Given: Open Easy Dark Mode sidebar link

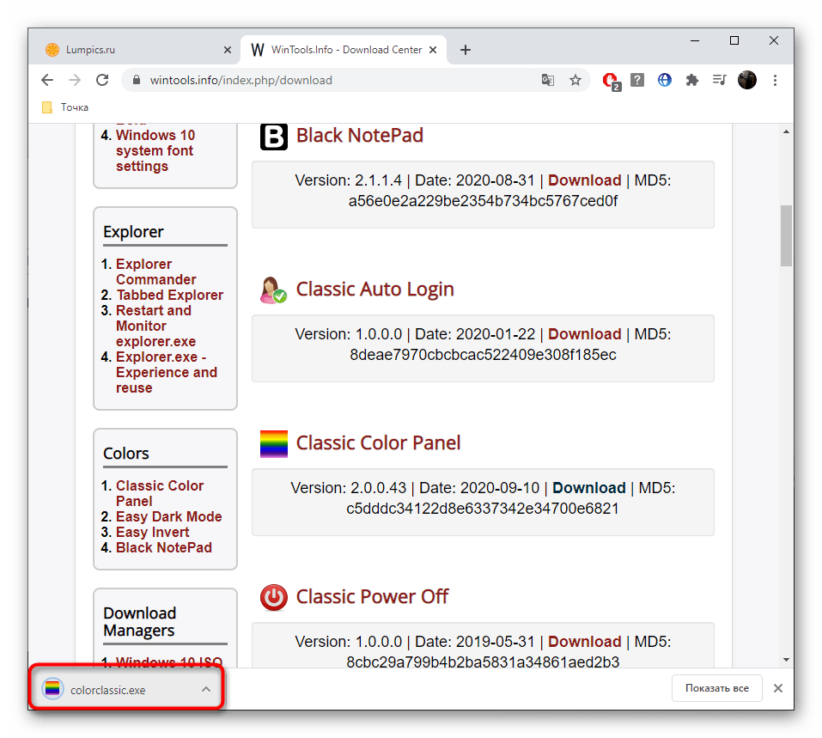Looking at the screenshot, I should [168, 516].
